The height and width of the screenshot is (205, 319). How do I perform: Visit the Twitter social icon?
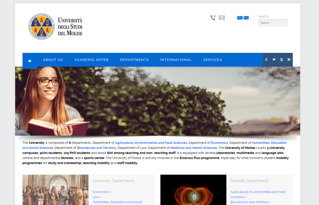(274, 60)
